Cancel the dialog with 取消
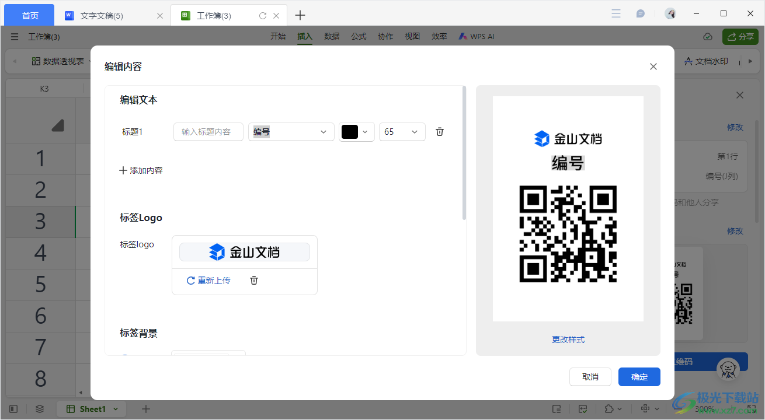The width and height of the screenshot is (765, 420). [x=590, y=377]
